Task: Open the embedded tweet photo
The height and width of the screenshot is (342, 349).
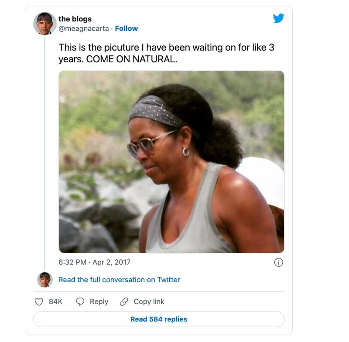Action: pos(171,162)
